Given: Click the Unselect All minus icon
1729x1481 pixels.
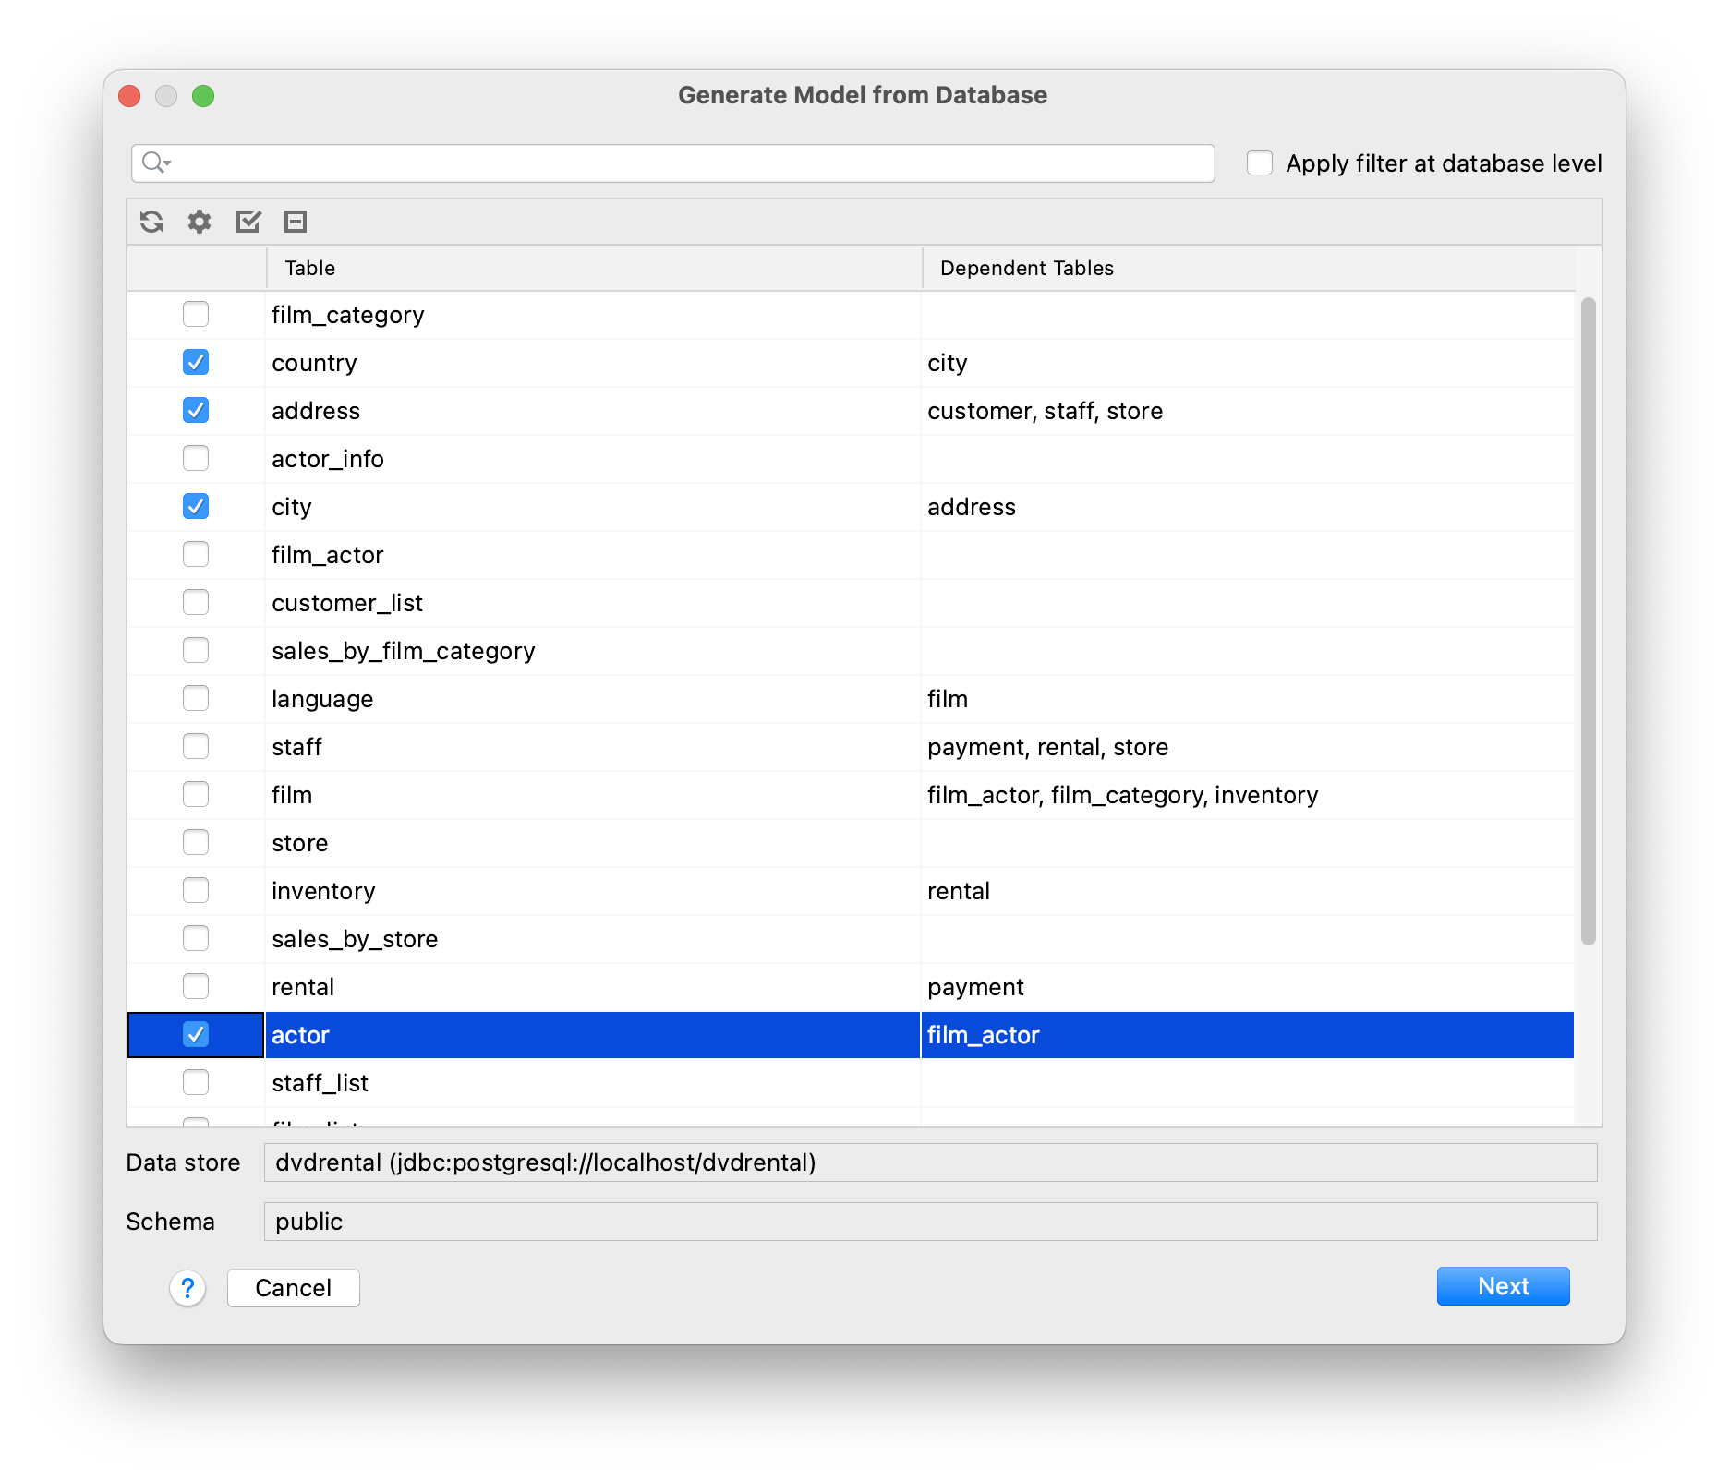Looking at the screenshot, I should point(296,222).
